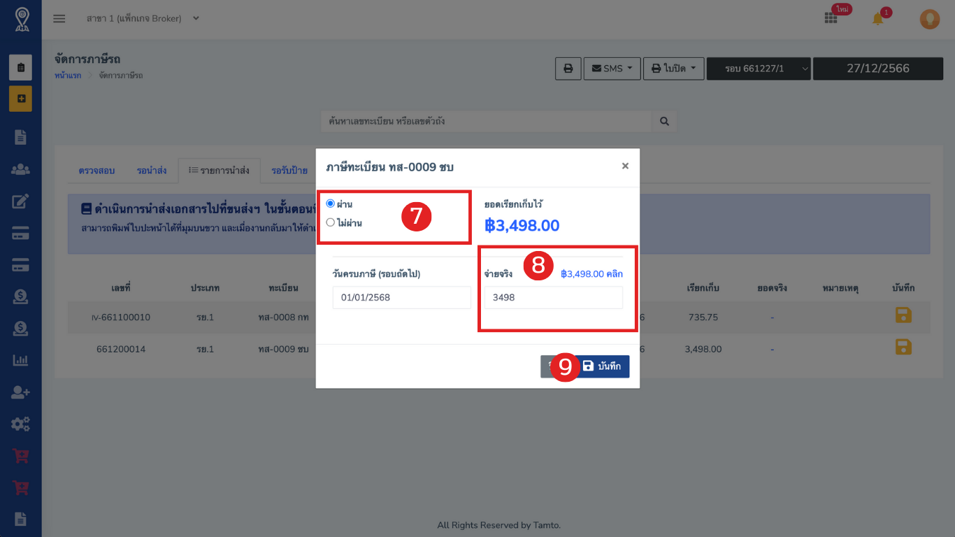Viewport: 955px width, 537px height.
Task: Click the user avatar in top bar
Action: coord(929,19)
